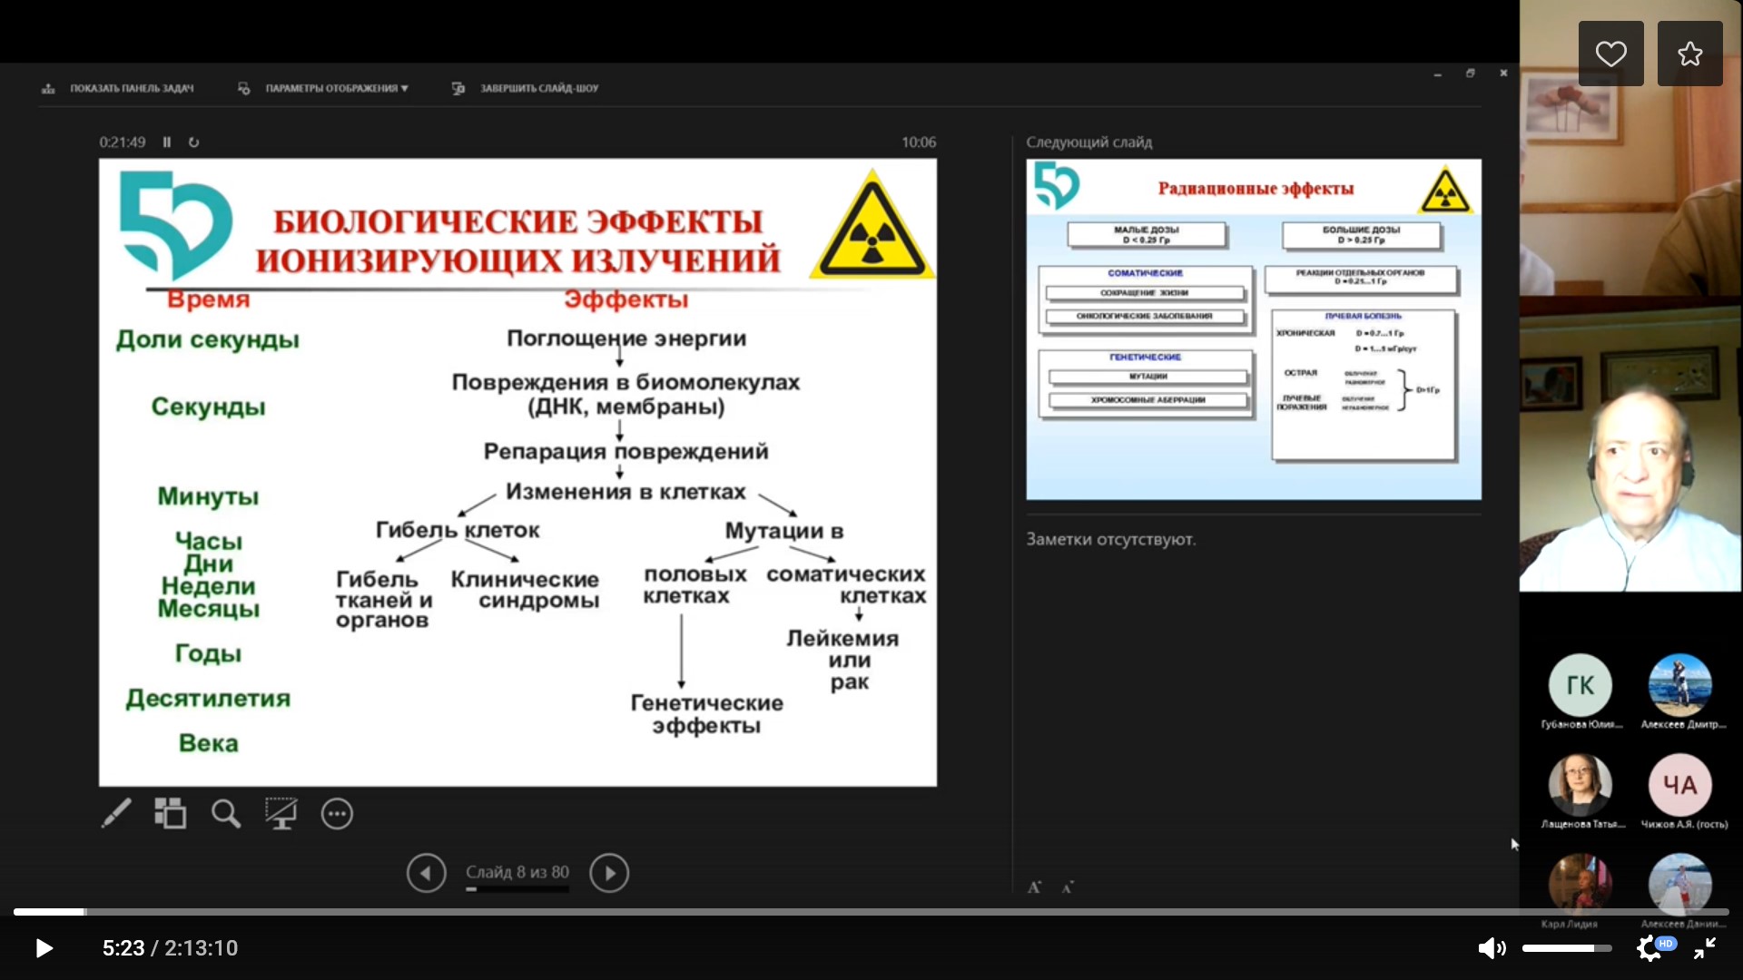Click the Следующий слайд label
Screen dimensions: 1743x980
click(1089, 142)
